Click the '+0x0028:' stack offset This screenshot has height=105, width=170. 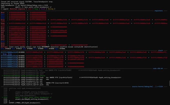click(21, 63)
